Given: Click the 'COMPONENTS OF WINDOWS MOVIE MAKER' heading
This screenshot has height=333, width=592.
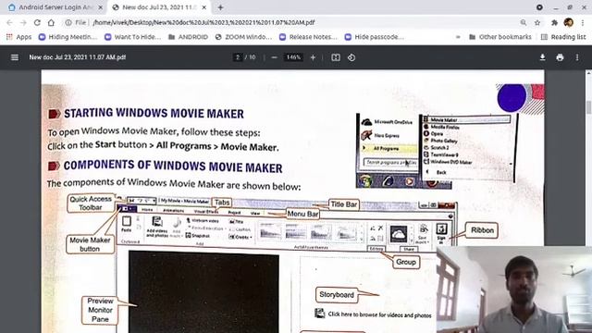Looking at the screenshot, I should click(x=173, y=166).
